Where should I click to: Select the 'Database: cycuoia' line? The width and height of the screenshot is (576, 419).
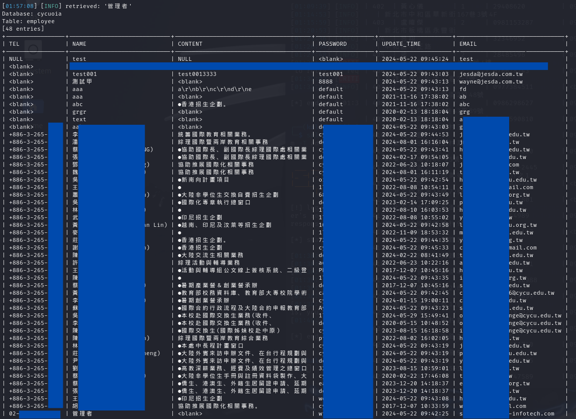(x=32, y=14)
